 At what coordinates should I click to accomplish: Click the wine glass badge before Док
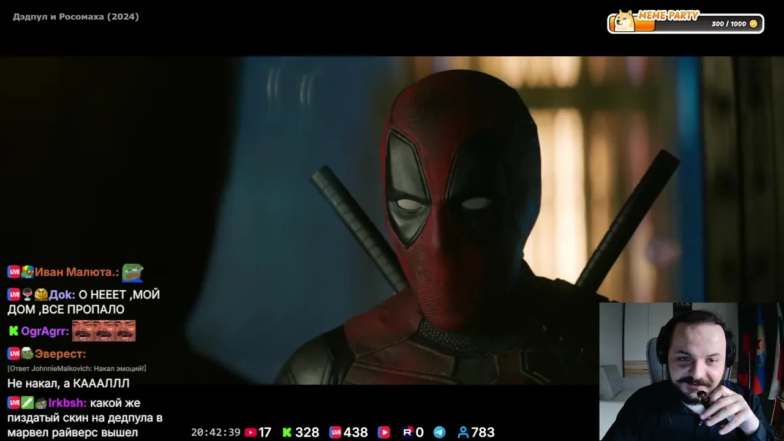click(28, 295)
